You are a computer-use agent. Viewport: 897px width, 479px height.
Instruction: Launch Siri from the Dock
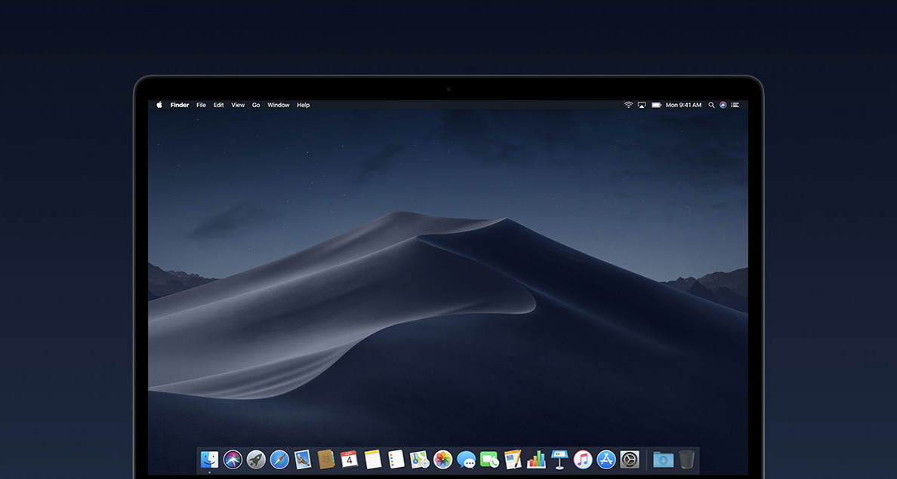click(x=233, y=459)
